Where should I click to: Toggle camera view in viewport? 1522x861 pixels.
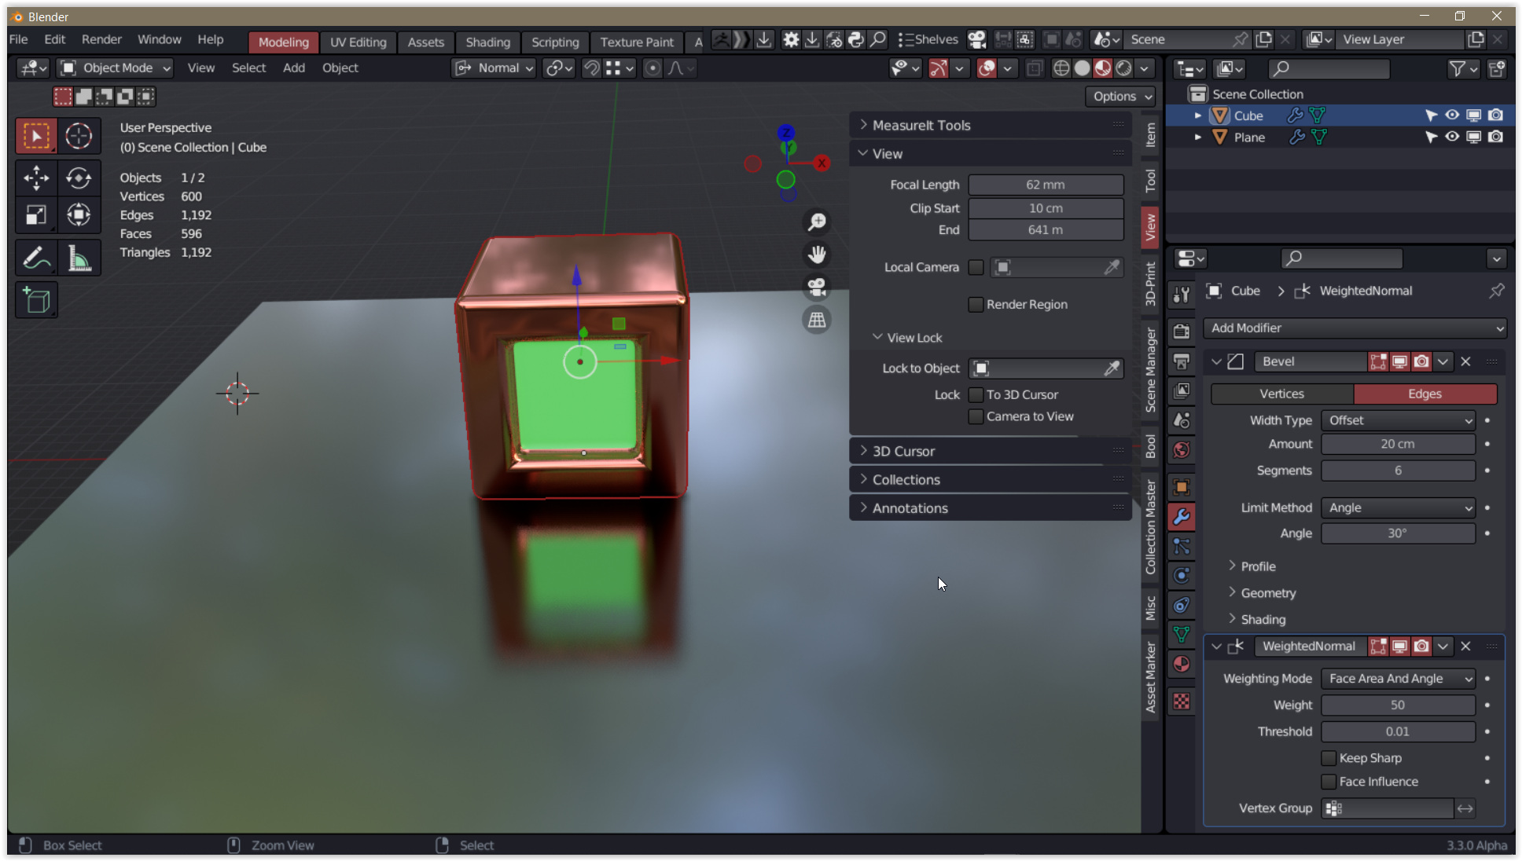click(817, 288)
